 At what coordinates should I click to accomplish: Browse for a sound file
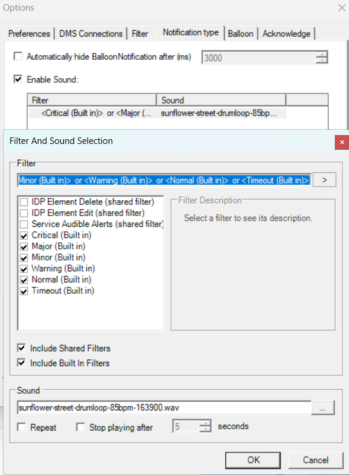(x=323, y=407)
